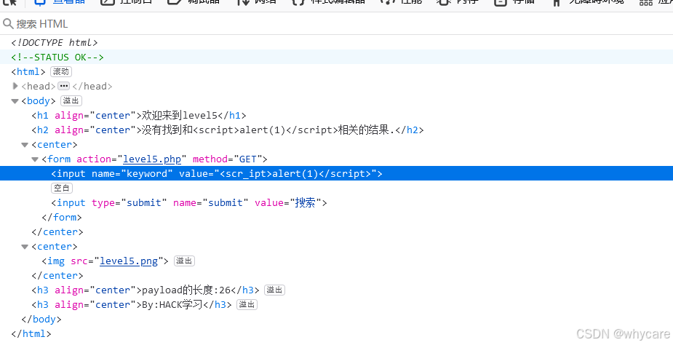Screen dimensions: 673x345
Task: Activate the element picker cursor icon
Action: tap(10, 1)
